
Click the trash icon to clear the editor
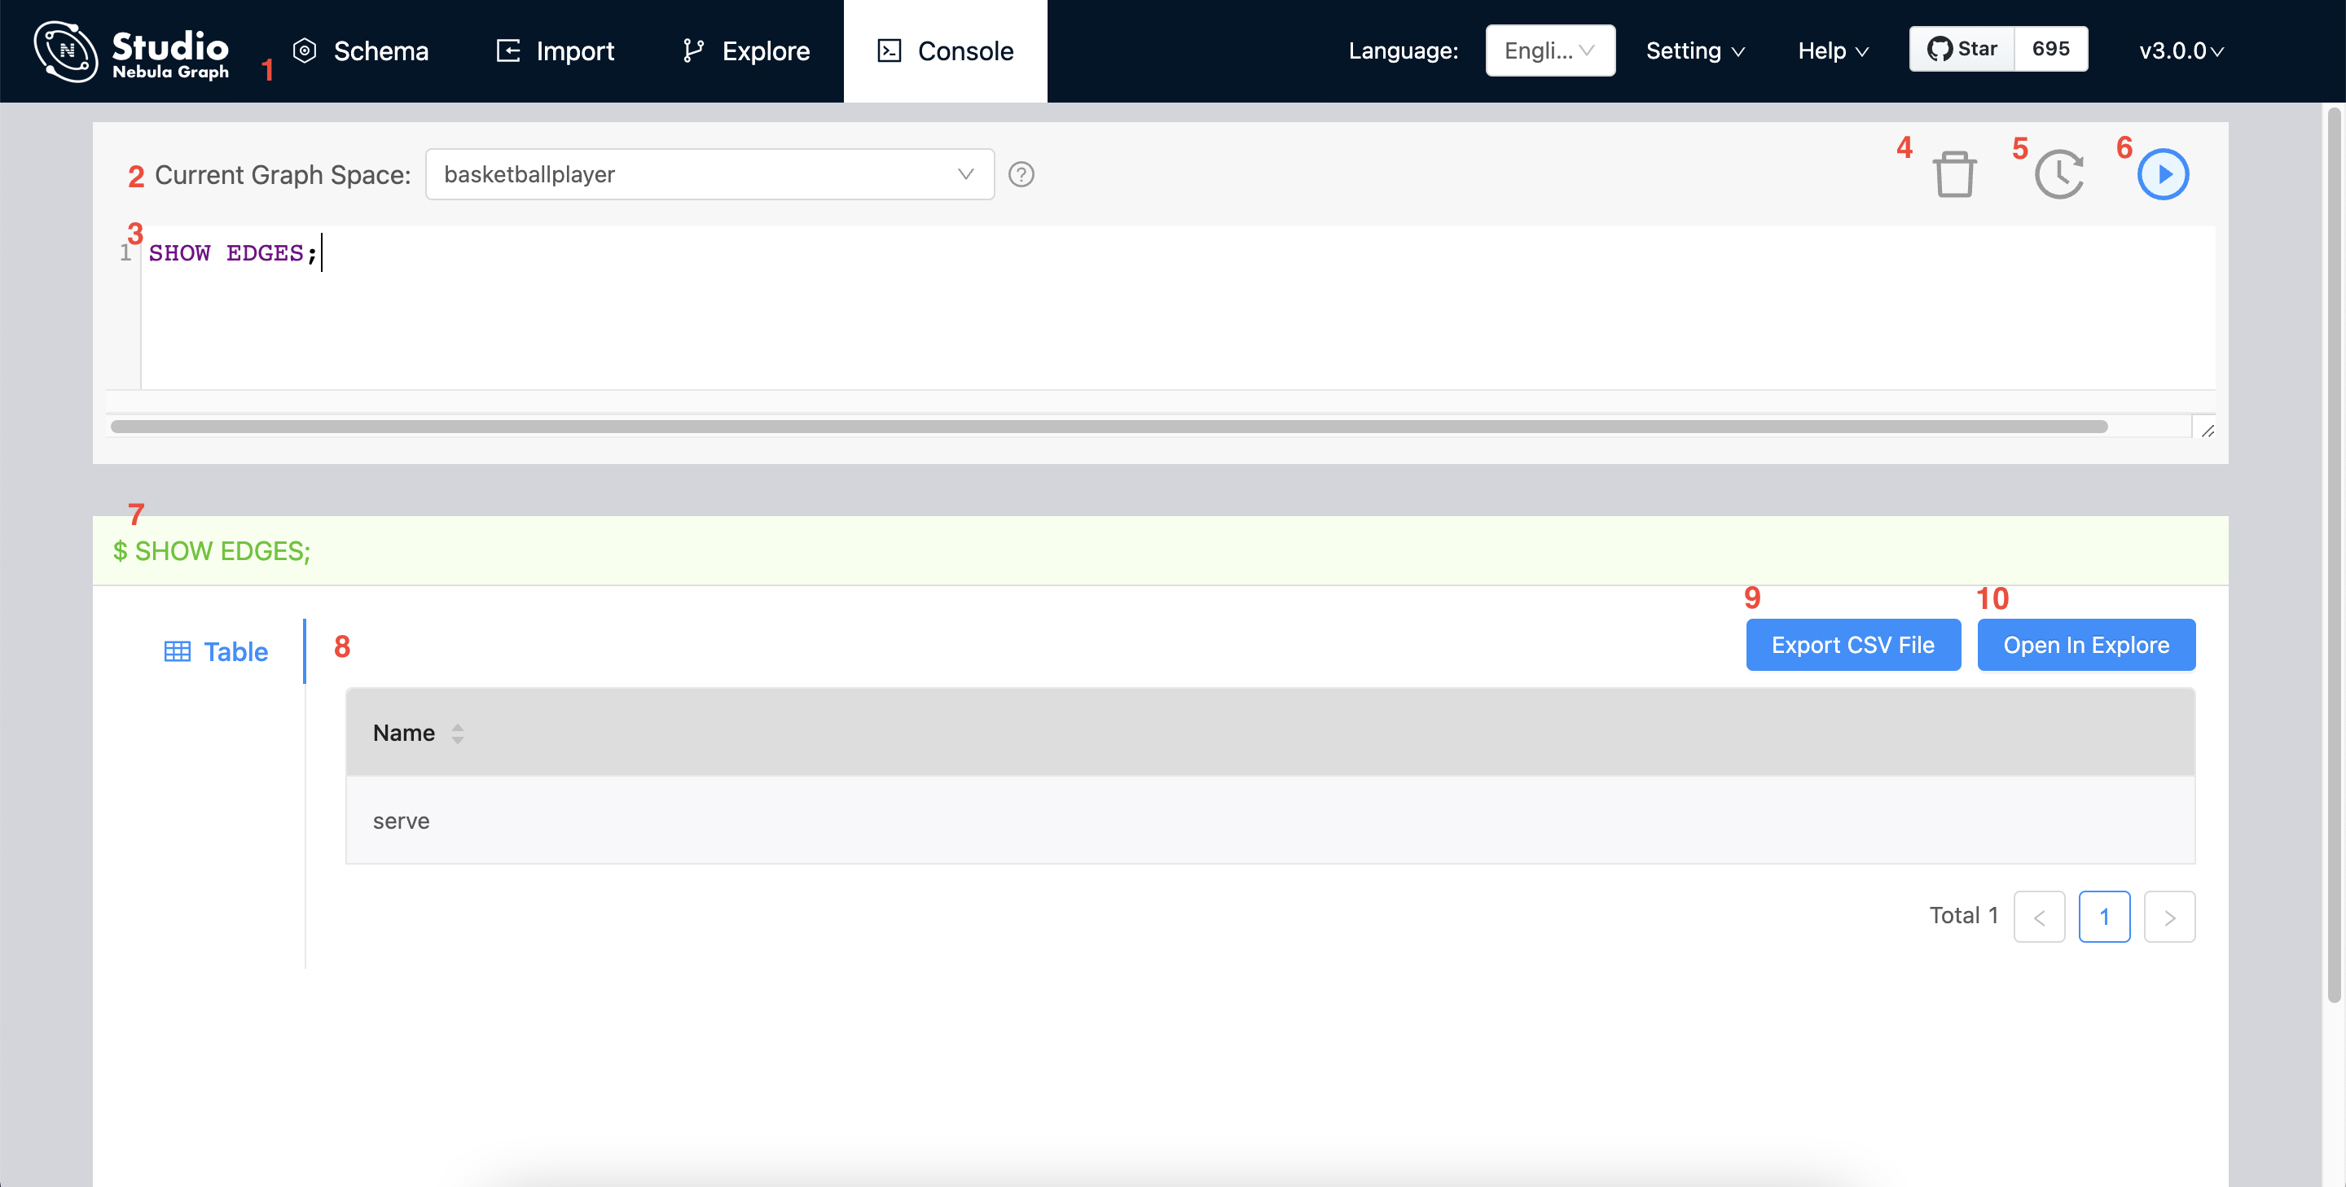click(1953, 174)
